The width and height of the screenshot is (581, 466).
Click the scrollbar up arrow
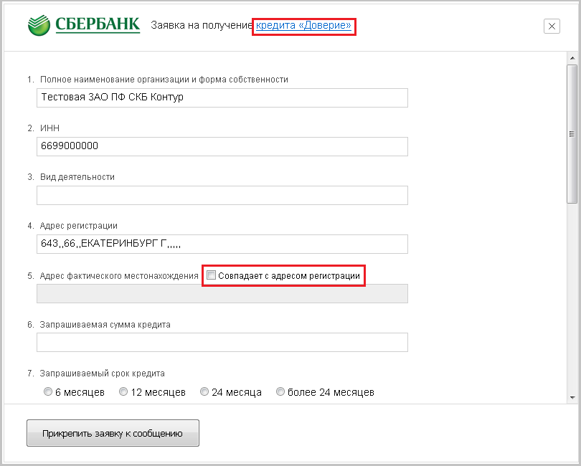(572, 58)
